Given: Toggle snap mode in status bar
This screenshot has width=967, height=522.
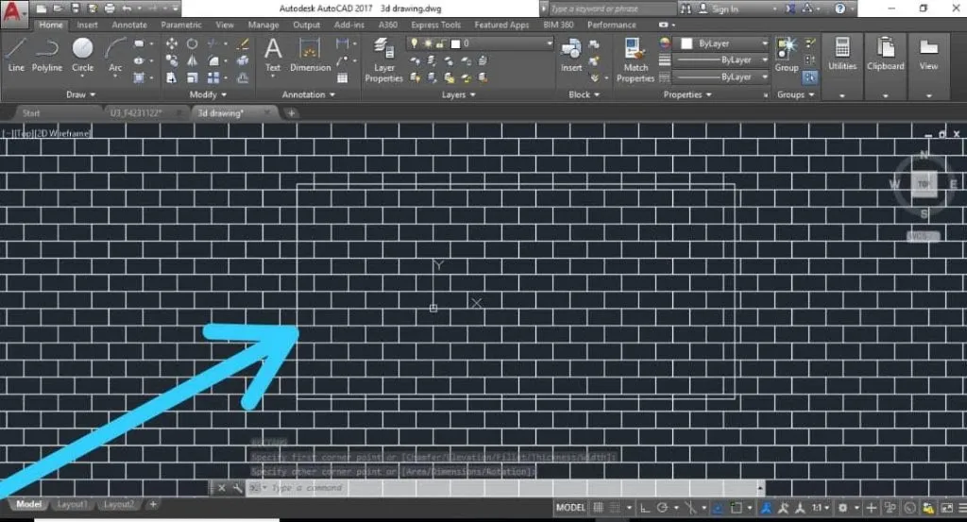Looking at the screenshot, I should click(x=615, y=508).
